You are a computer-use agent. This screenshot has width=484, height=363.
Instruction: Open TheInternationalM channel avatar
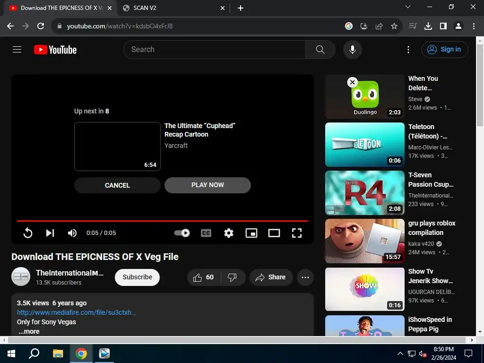[x=21, y=277]
